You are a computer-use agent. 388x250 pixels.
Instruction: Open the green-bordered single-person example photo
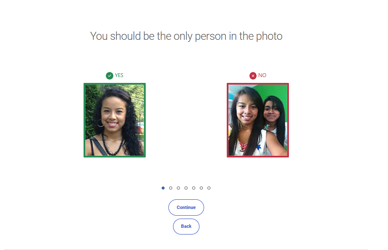tap(115, 120)
